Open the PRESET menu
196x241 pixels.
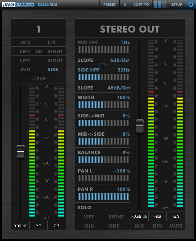[x=109, y=5]
